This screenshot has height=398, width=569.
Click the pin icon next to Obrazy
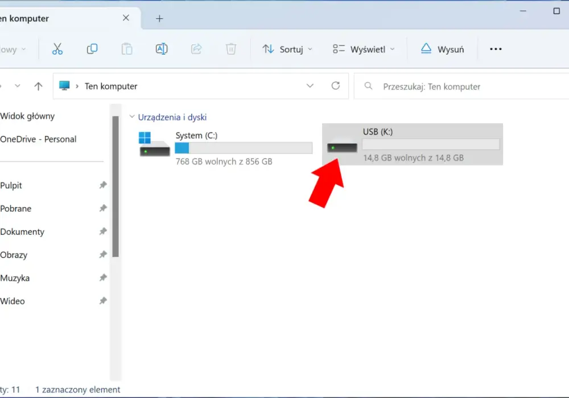click(x=103, y=255)
